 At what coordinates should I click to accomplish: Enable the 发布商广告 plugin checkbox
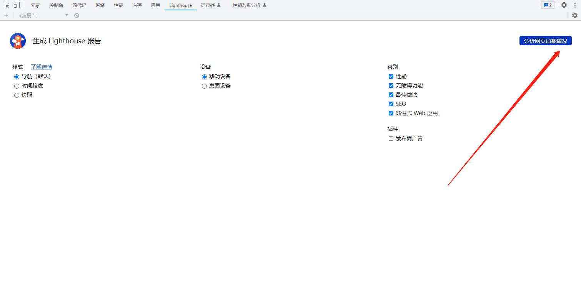pyautogui.click(x=391, y=138)
